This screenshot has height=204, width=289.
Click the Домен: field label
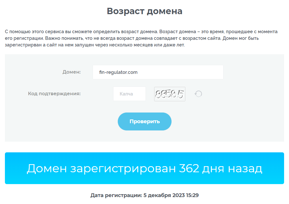tap(72, 72)
